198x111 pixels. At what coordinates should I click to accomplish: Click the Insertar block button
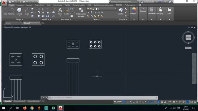pyautogui.click(x=120, y=11)
